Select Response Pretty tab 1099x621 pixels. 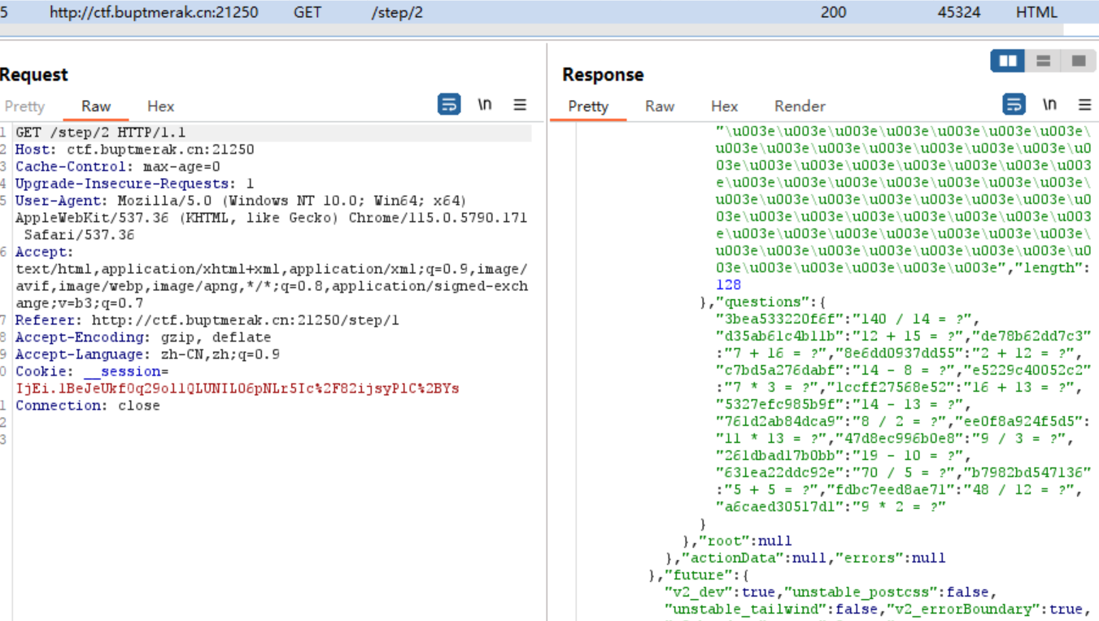click(x=588, y=106)
